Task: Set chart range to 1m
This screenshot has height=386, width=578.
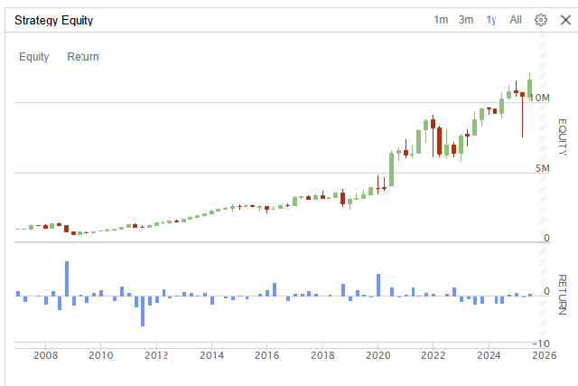Action: click(x=441, y=20)
